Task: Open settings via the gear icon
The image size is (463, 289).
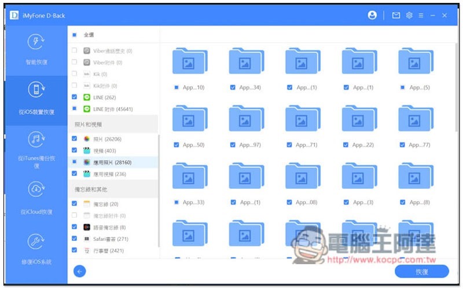Action: pos(409,16)
